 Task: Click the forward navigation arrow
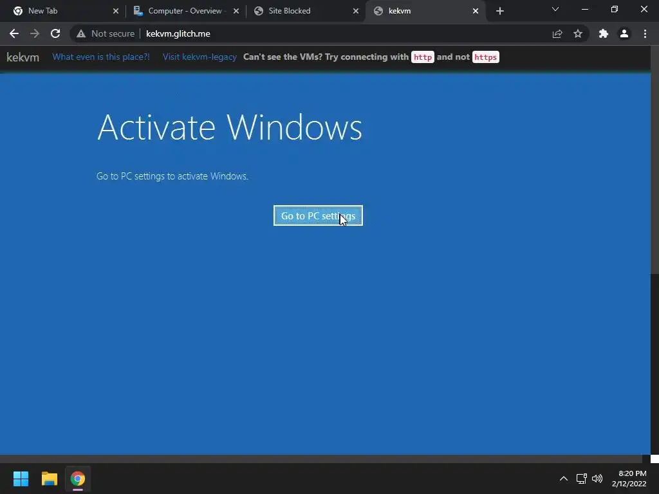[35, 33]
